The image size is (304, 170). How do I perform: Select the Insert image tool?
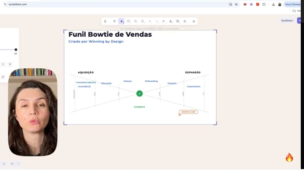[x=177, y=21]
